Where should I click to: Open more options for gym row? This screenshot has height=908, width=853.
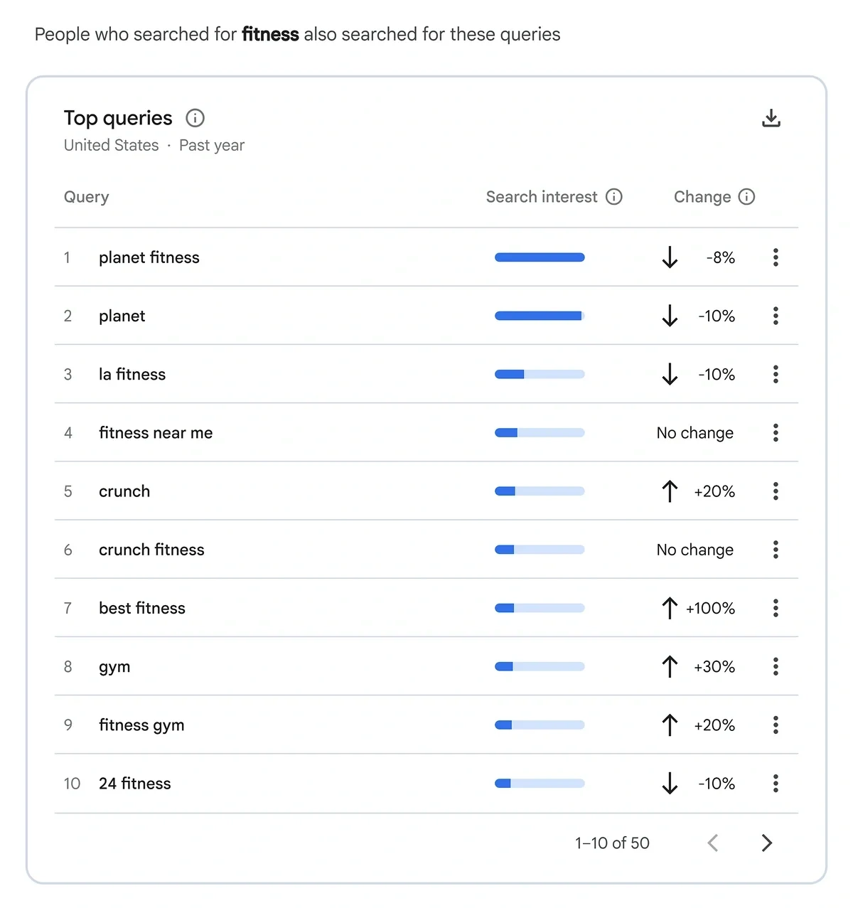click(x=776, y=666)
